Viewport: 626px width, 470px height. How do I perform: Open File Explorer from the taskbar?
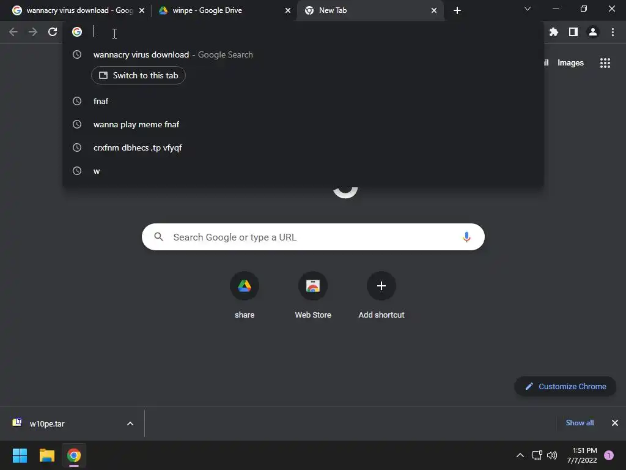46,455
